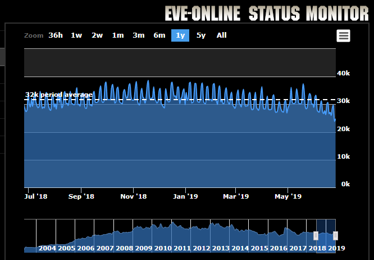Select the All zoom range
This screenshot has height=260, width=374.
(221, 35)
